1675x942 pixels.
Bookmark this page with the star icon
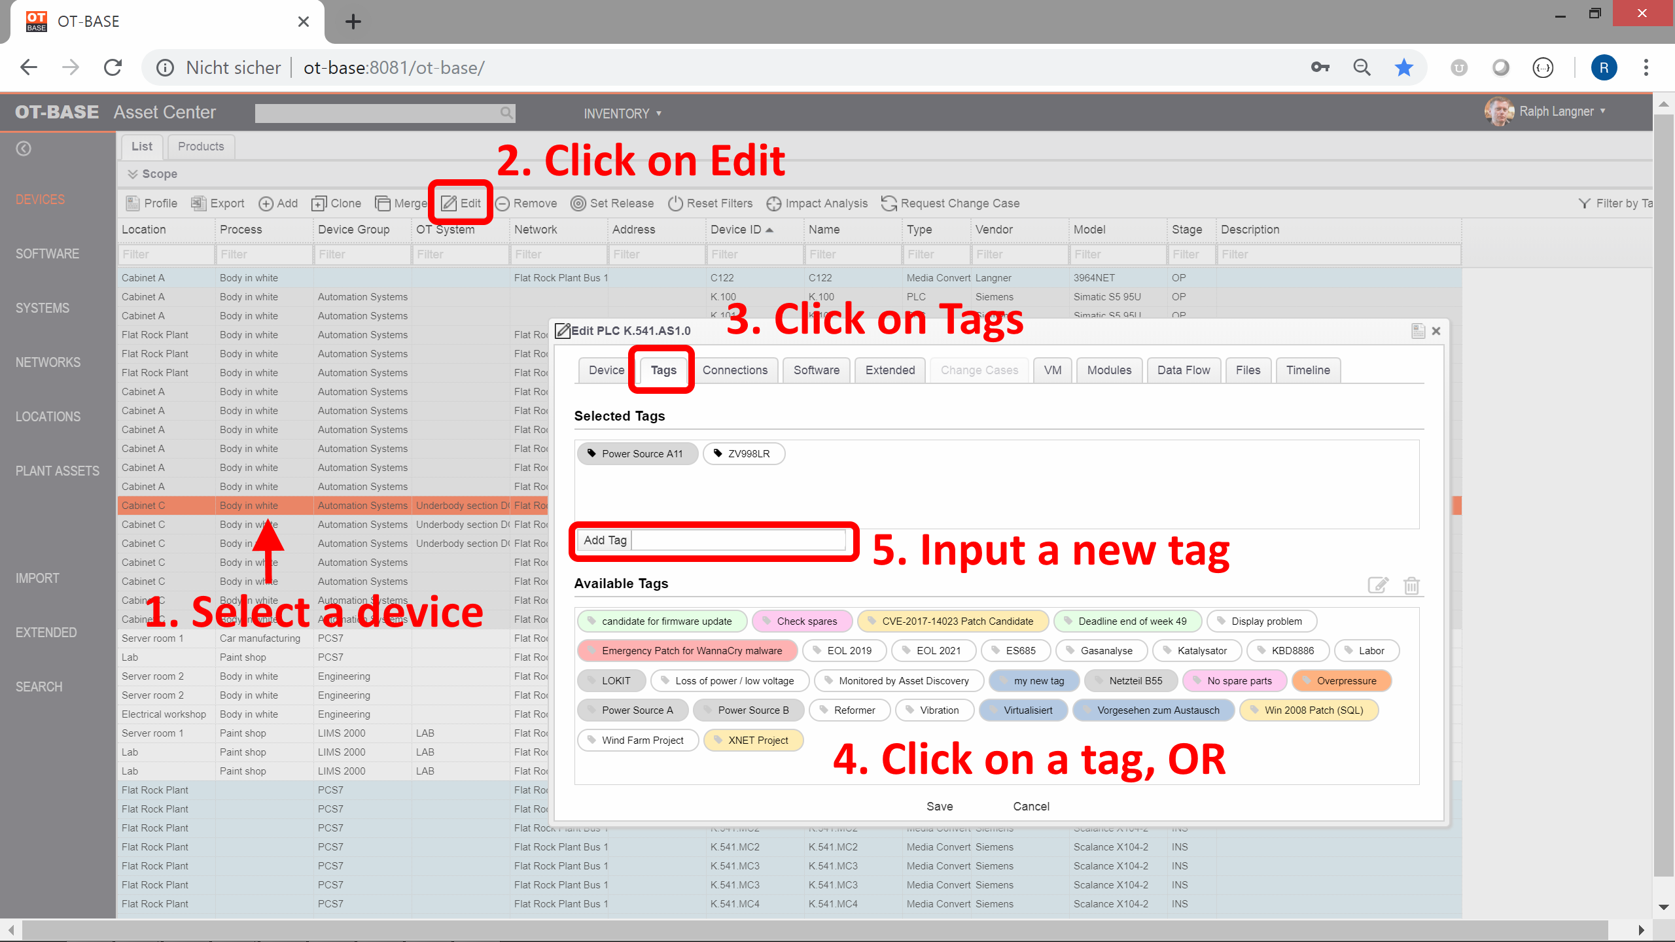(x=1404, y=67)
